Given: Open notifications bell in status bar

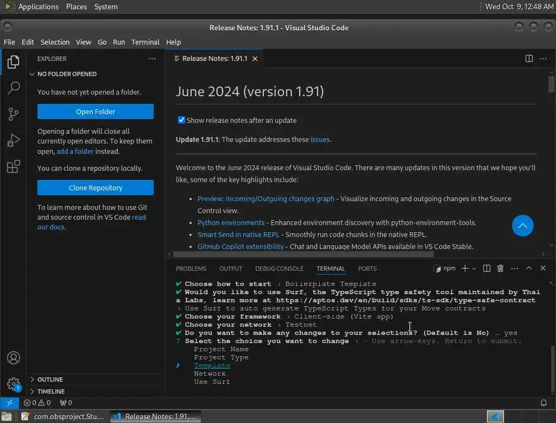Looking at the screenshot, I should click(x=543, y=402).
